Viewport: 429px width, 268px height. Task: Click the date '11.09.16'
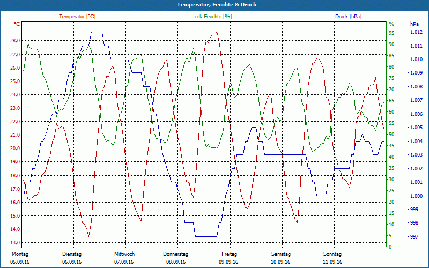(332, 262)
